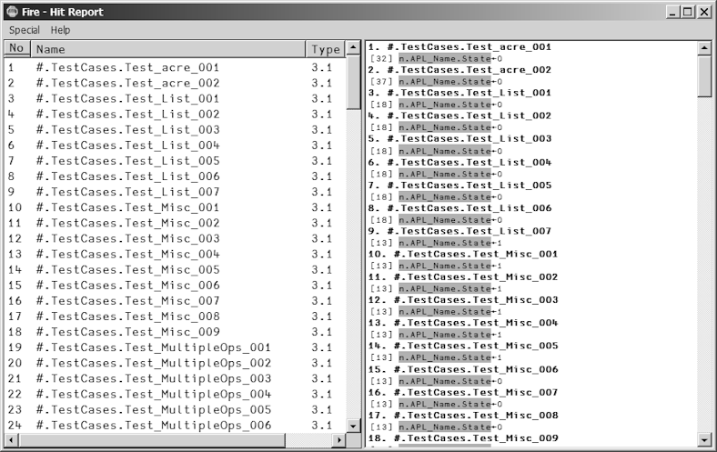Click heading '5. #.TestCases.Test_List_003' in right pane
The width and height of the screenshot is (717, 452).
click(459, 139)
